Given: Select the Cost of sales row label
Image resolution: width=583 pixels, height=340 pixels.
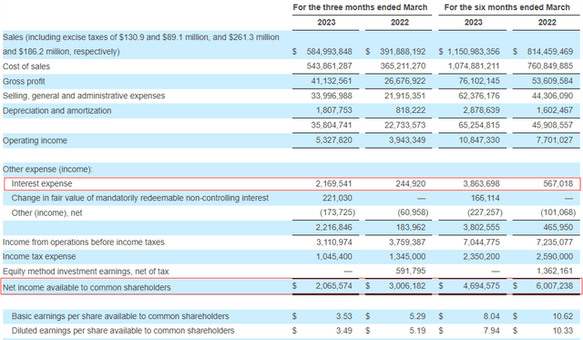Looking at the screenshot, I should click(x=26, y=67).
